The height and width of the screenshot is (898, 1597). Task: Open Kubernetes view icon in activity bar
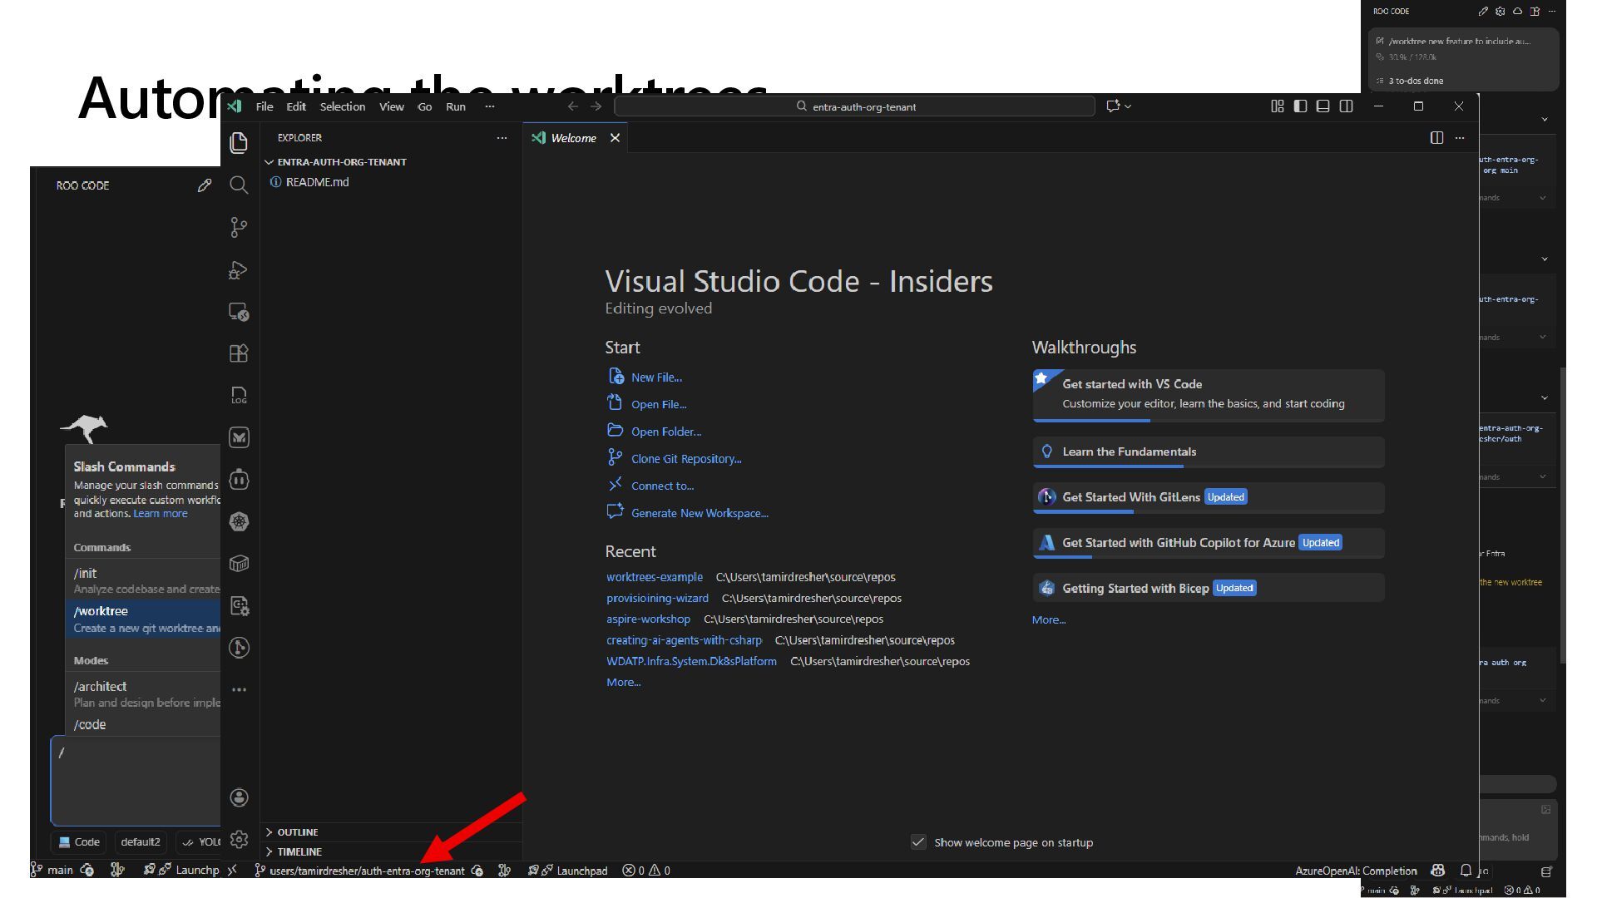[239, 521]
